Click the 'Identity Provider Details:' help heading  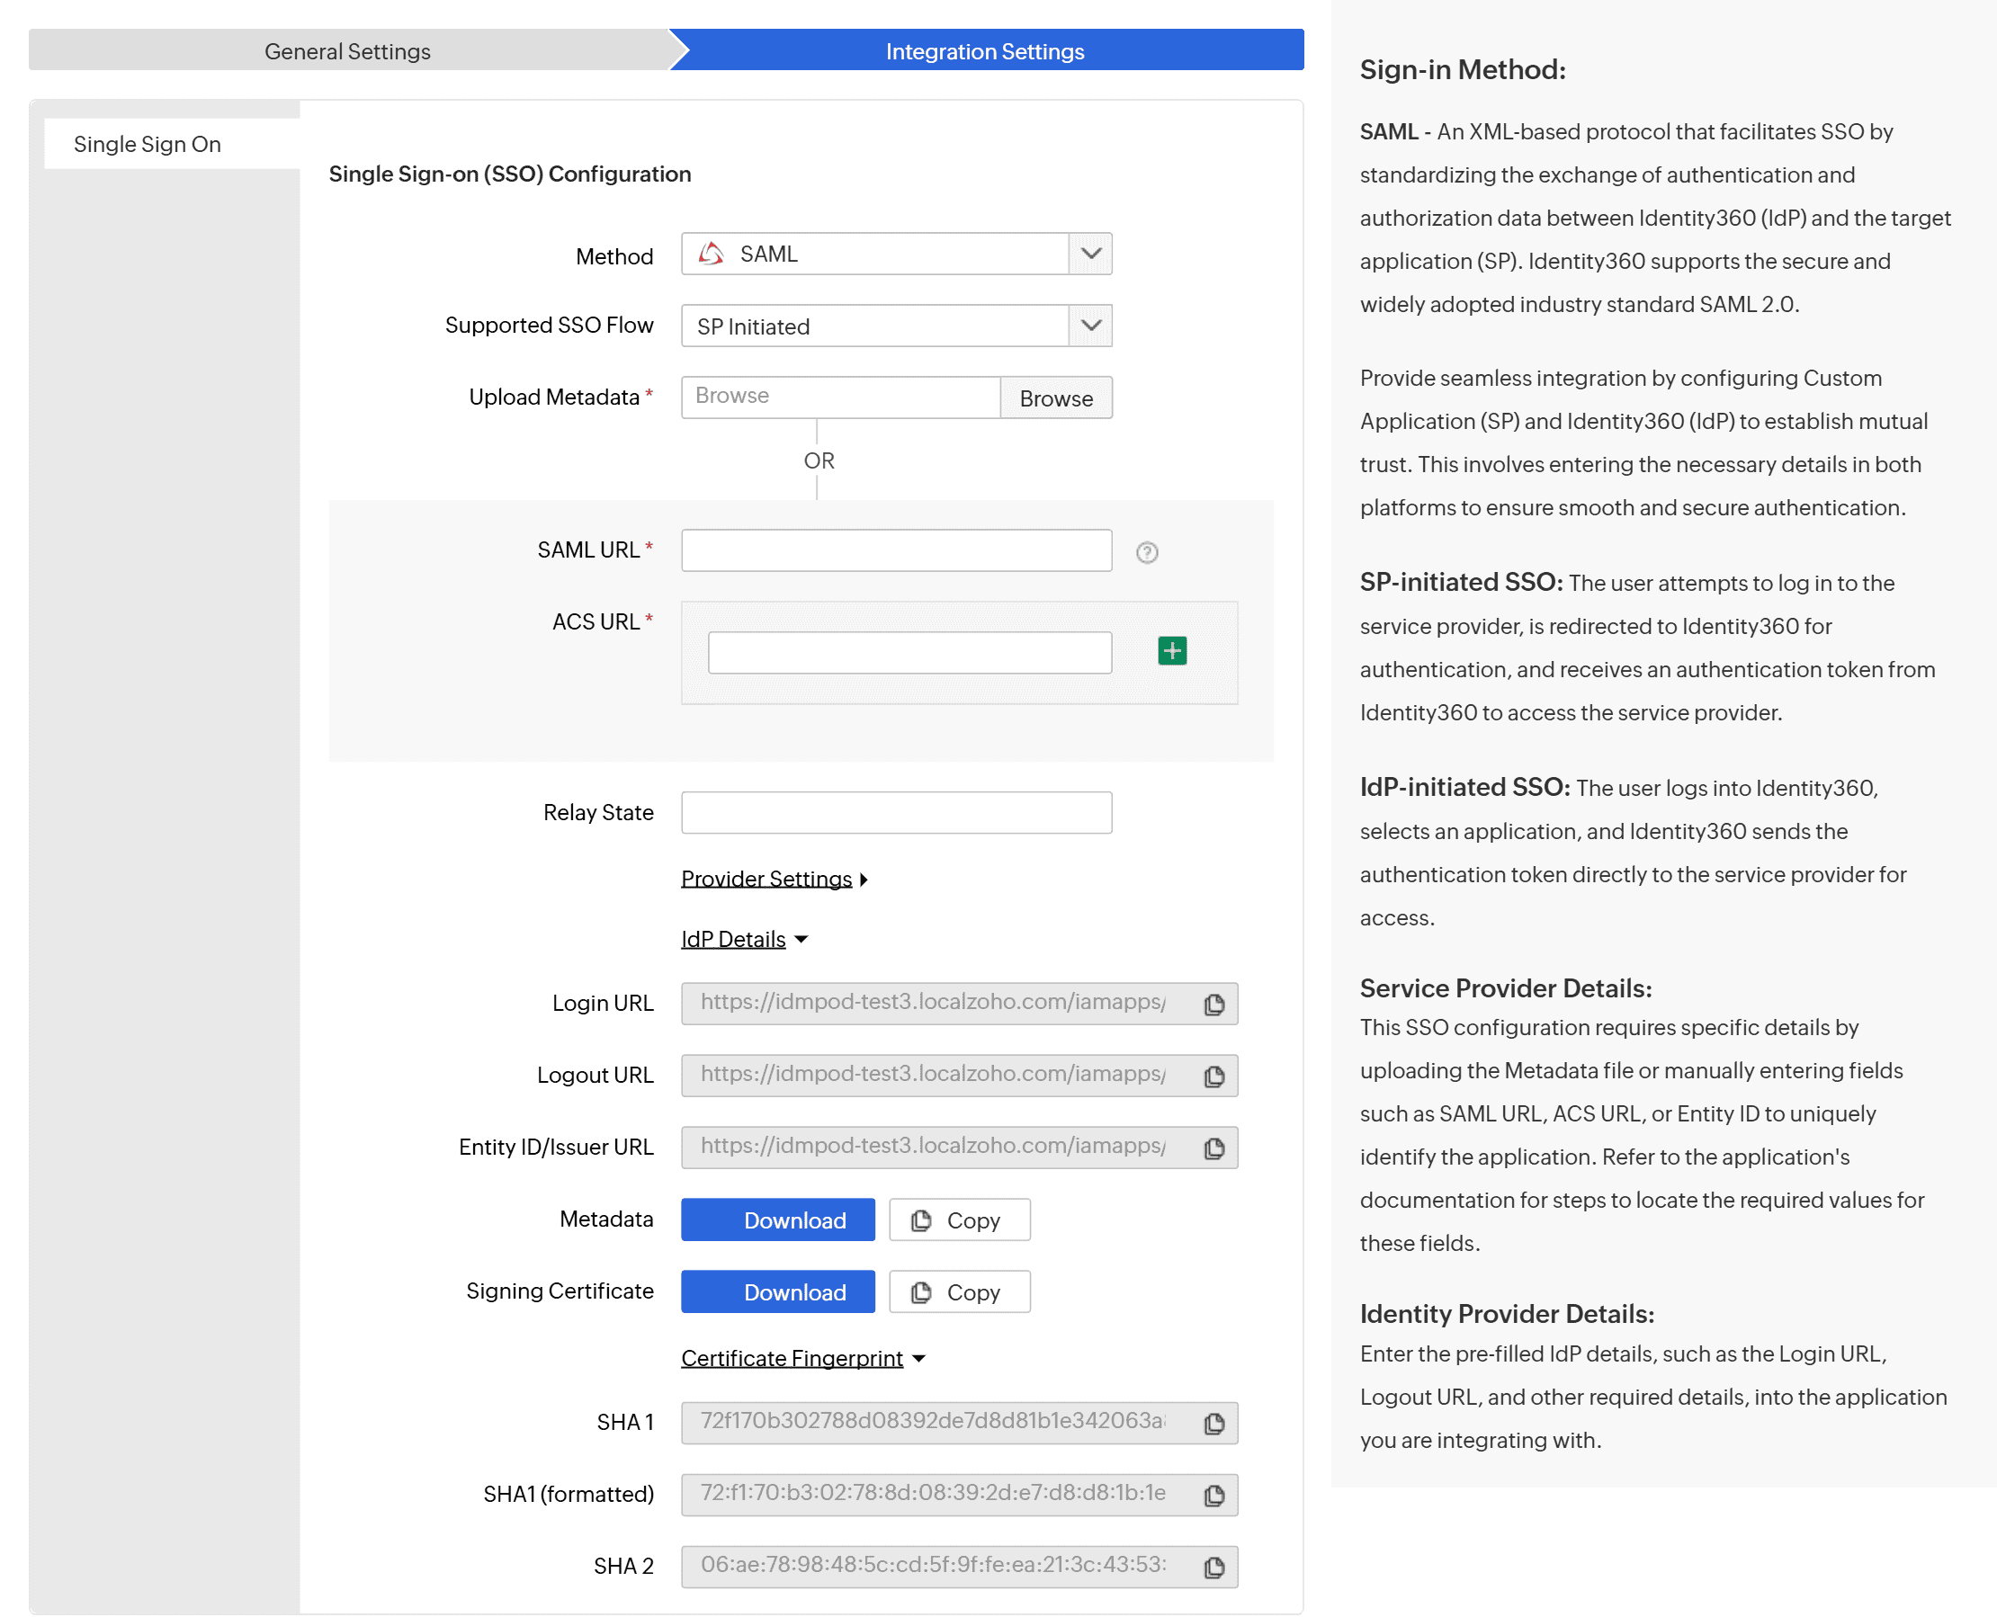1506,1314
